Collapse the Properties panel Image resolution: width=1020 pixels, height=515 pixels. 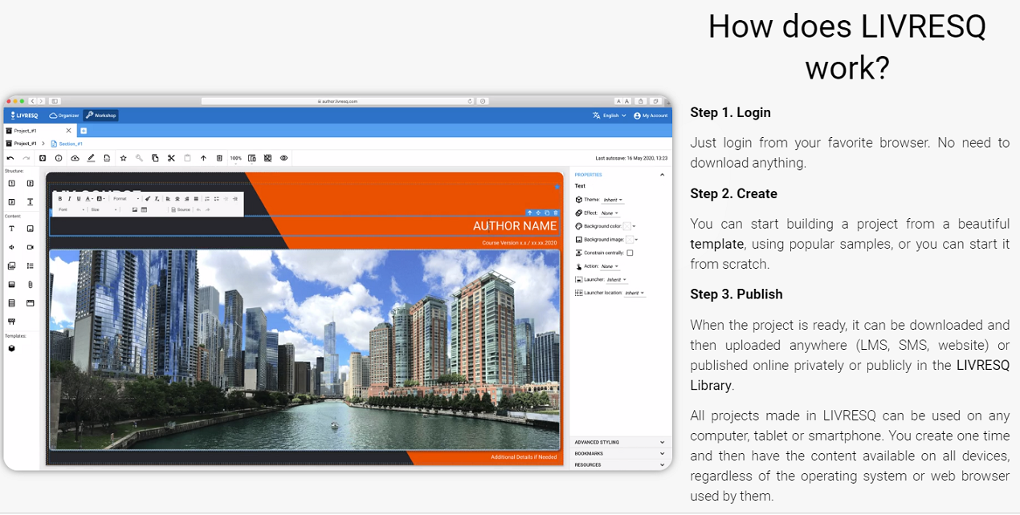pos(663,174)
